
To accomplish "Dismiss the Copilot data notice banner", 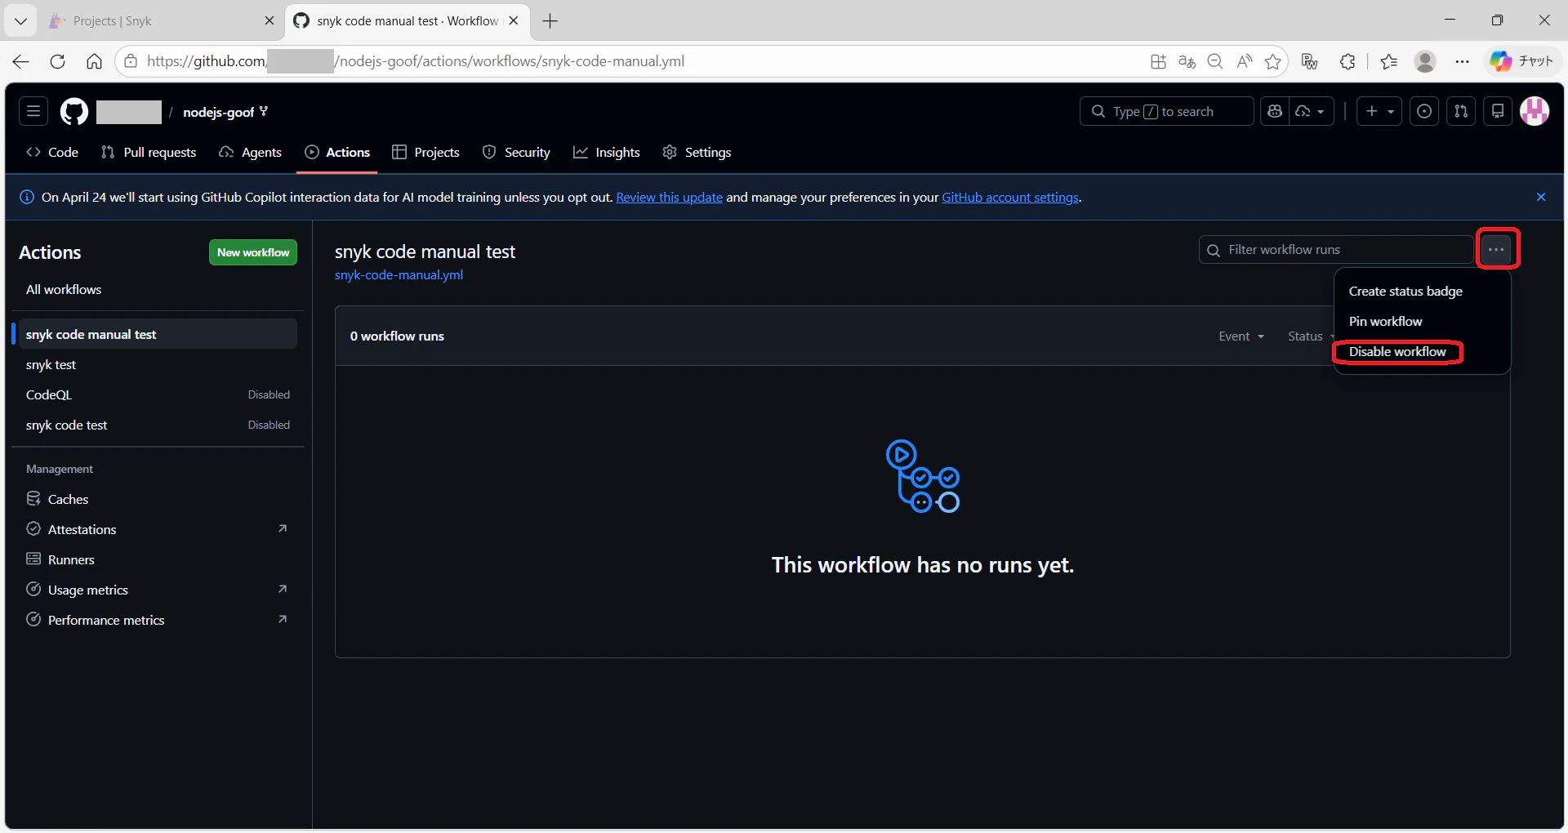I will click(1541, 197).
